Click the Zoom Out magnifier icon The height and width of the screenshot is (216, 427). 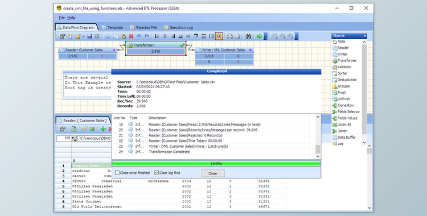pyautogui.click(x=283, y=36)
